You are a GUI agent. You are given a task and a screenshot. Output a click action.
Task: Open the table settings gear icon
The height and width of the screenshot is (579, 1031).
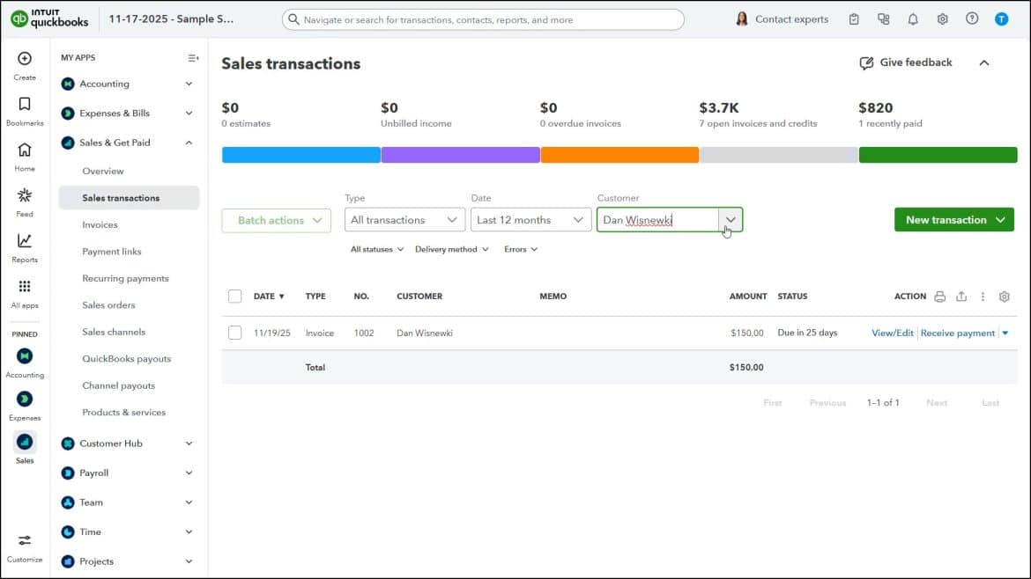1004,297
